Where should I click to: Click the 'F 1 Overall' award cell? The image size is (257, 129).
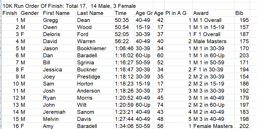pos(207,34)
